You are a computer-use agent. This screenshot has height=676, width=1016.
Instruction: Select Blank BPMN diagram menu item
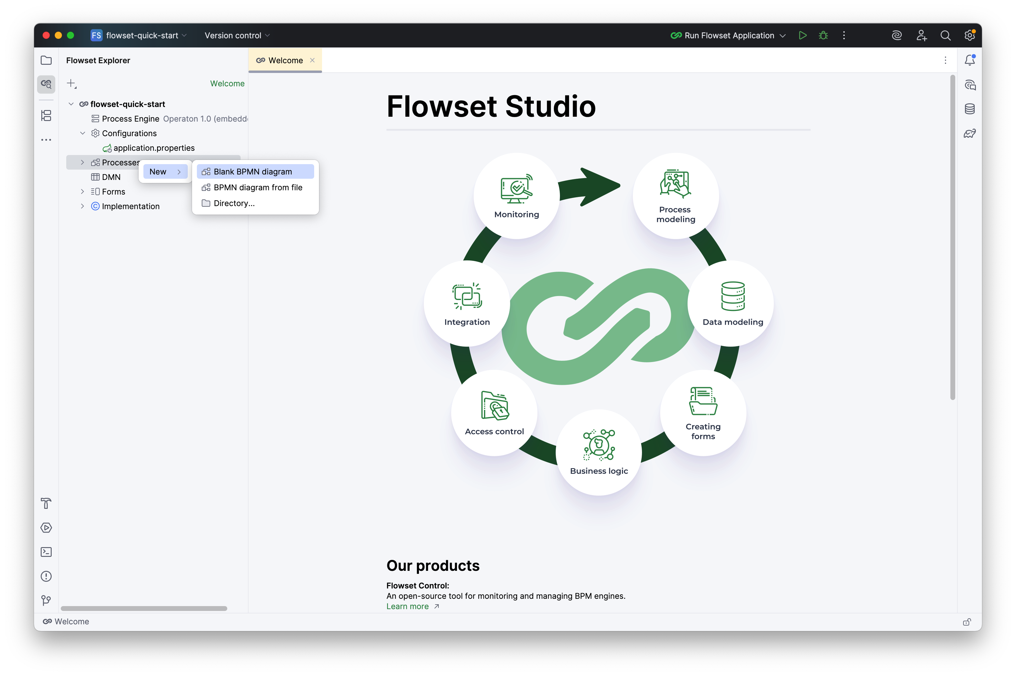pos(252,172)
